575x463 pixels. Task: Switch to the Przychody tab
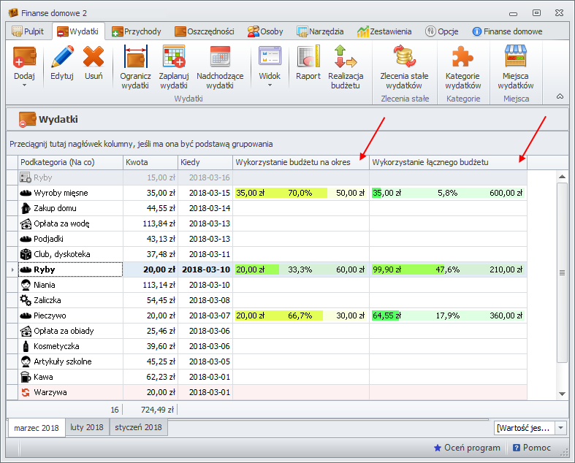[137, 31]
